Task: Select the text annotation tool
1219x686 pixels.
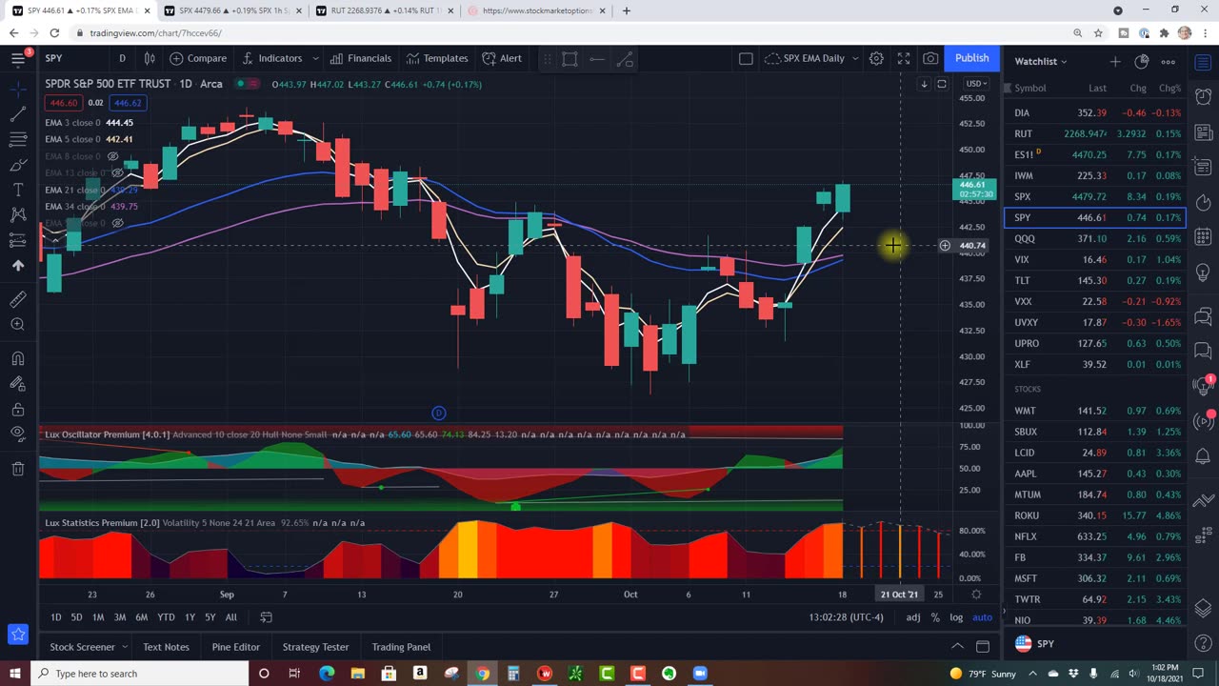Action: (x=18, y=190)
